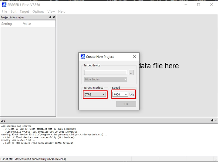The image size is (218, 162).
Task: Open the Target menu
Action: coord(24,11)
